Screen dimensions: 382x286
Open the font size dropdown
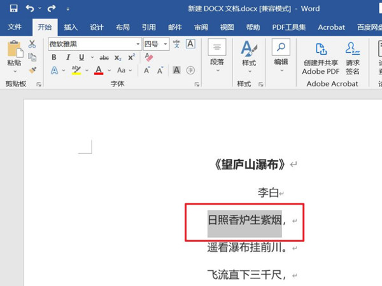(x=166, y=44)
